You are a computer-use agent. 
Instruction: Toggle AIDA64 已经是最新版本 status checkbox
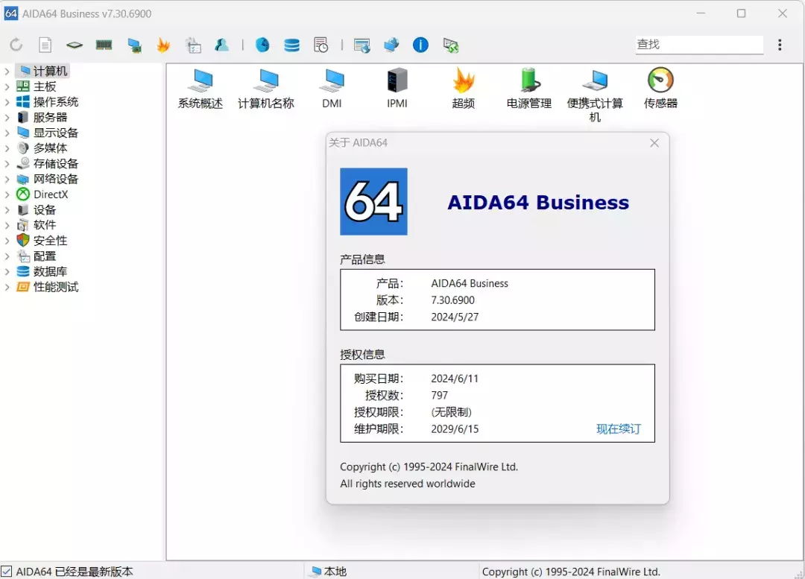coord(6,572)
